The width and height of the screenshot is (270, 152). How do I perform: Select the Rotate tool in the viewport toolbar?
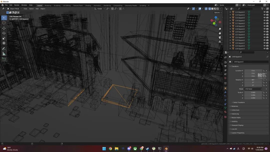4,33
